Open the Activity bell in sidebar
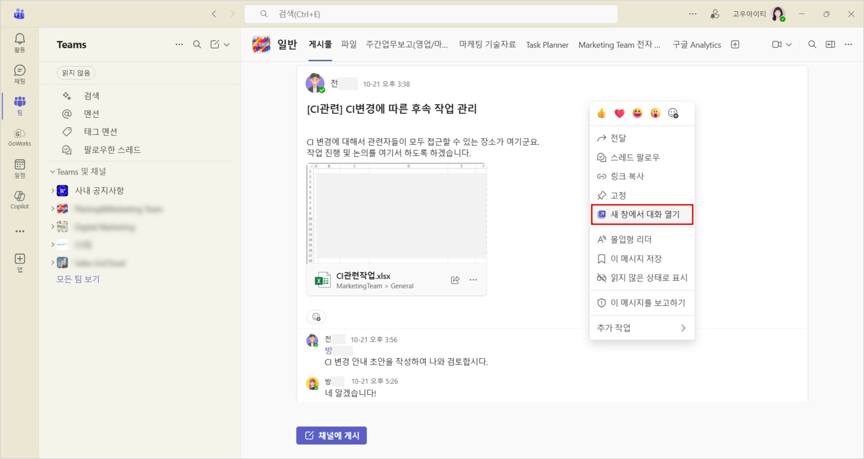This screenshot has height=459, width=864. pyautogui.click(x=20, y=42)
